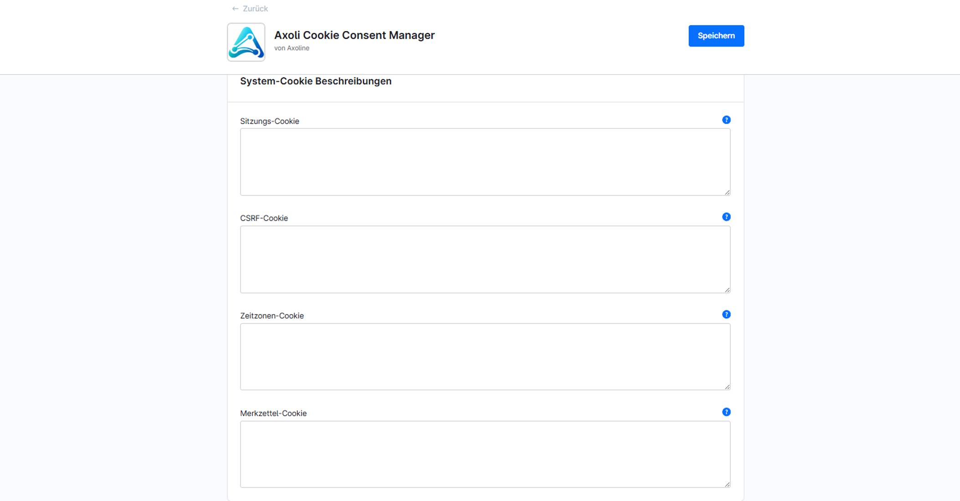960x501 pixels.
Task: Click into the Zeitzonen-Cookie textarea
Action: tap(485, 357)
